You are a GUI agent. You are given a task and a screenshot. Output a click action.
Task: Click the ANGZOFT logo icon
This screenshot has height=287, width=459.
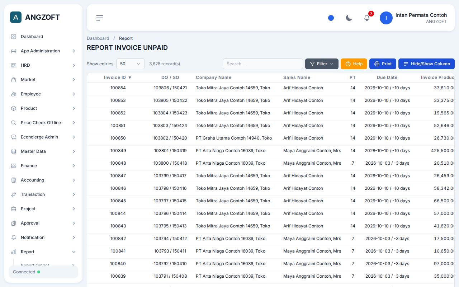click(x=16, y=17)
